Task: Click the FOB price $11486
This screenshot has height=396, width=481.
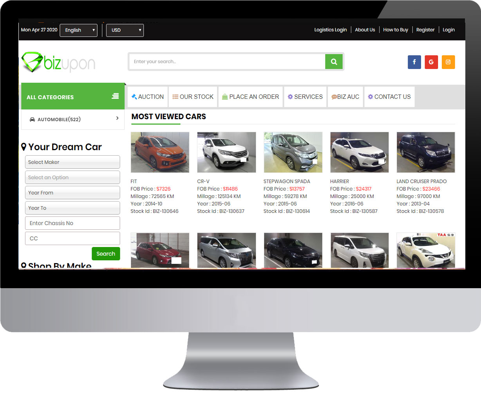Action: tap(230, 189)
